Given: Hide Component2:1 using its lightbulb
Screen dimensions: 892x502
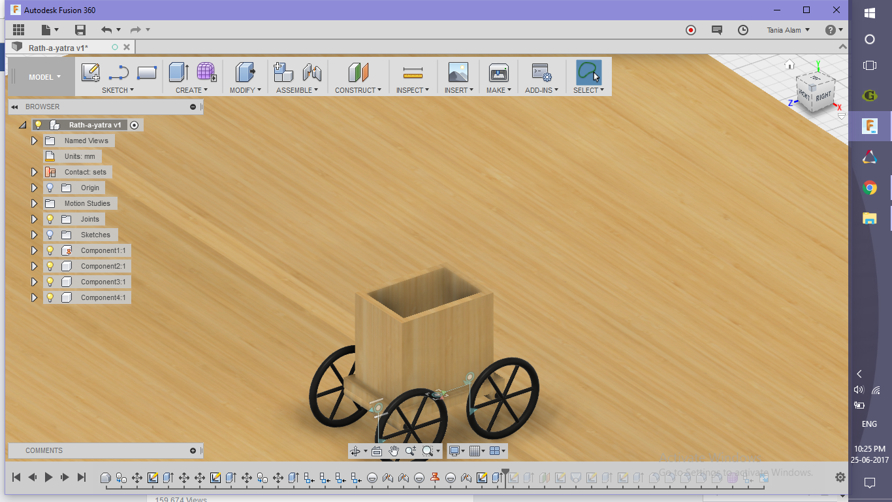Looking at the screenshot, I should click(50, 266).
